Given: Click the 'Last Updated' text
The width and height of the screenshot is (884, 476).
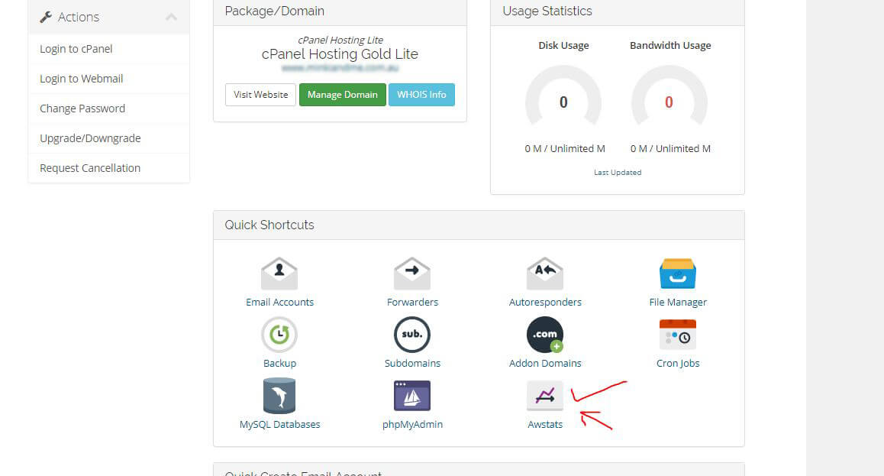Looking at the screenshot, I should (618, 173).
